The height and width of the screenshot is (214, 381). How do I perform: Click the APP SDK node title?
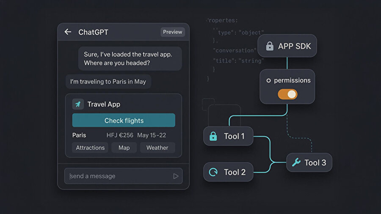294,46
